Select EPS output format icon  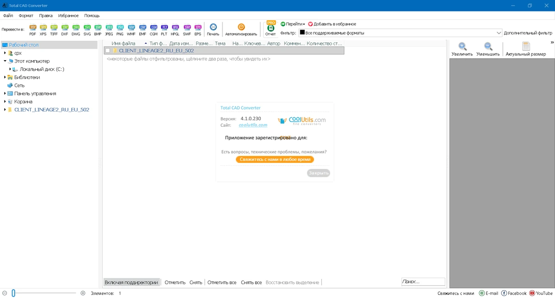198,30
